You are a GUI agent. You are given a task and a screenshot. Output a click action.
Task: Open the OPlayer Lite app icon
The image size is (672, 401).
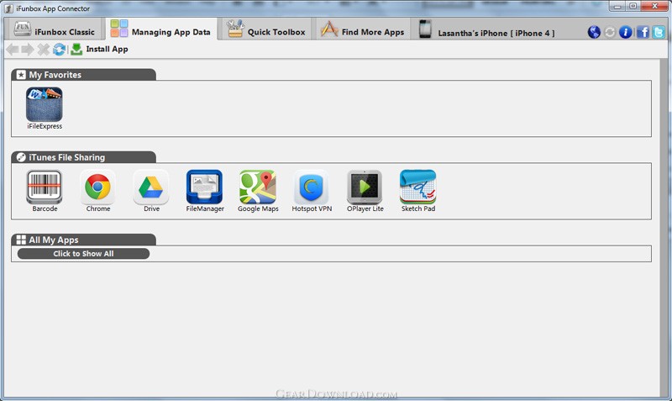(365, 187)
